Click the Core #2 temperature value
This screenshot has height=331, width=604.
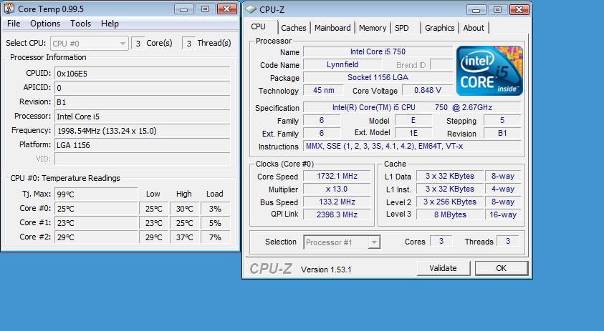(96, 237)
